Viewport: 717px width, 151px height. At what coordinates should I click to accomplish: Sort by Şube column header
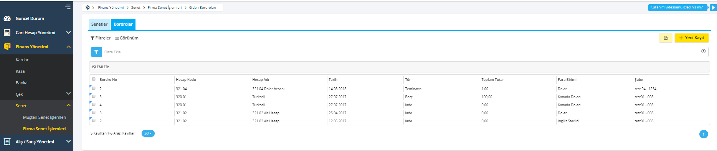[x=639, y=80]
